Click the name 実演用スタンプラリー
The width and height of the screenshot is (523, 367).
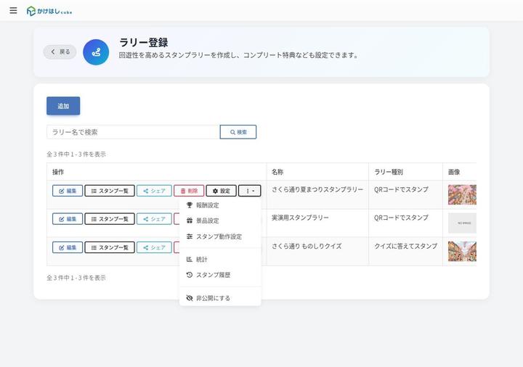pyautogui.click(x=300, y=218)
